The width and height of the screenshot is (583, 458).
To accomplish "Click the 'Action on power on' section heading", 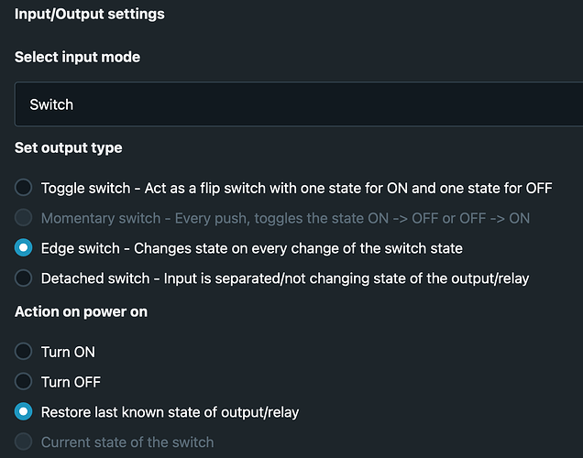I will tap(81, 311).
